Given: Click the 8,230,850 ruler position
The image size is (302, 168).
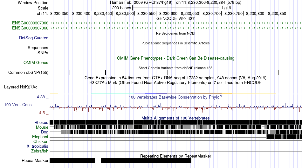Looking at the screenshot, I should (x=277, y=13).
